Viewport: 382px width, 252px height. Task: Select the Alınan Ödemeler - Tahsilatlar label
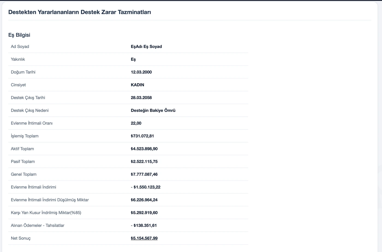tap(38, 226)
